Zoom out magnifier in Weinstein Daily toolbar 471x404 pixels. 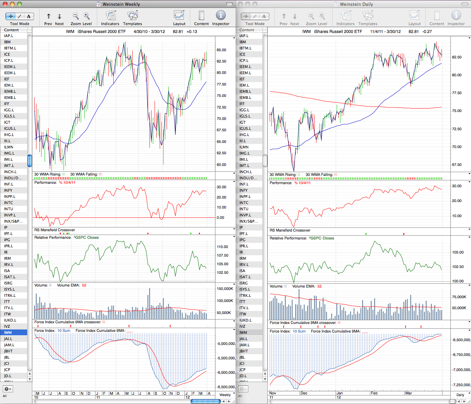point(311,16)
